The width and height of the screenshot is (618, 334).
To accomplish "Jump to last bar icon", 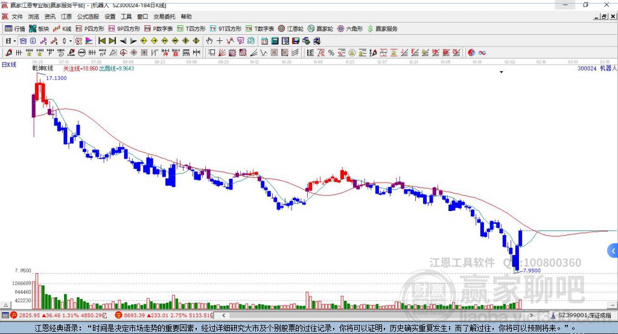I will tap(112, 41).
